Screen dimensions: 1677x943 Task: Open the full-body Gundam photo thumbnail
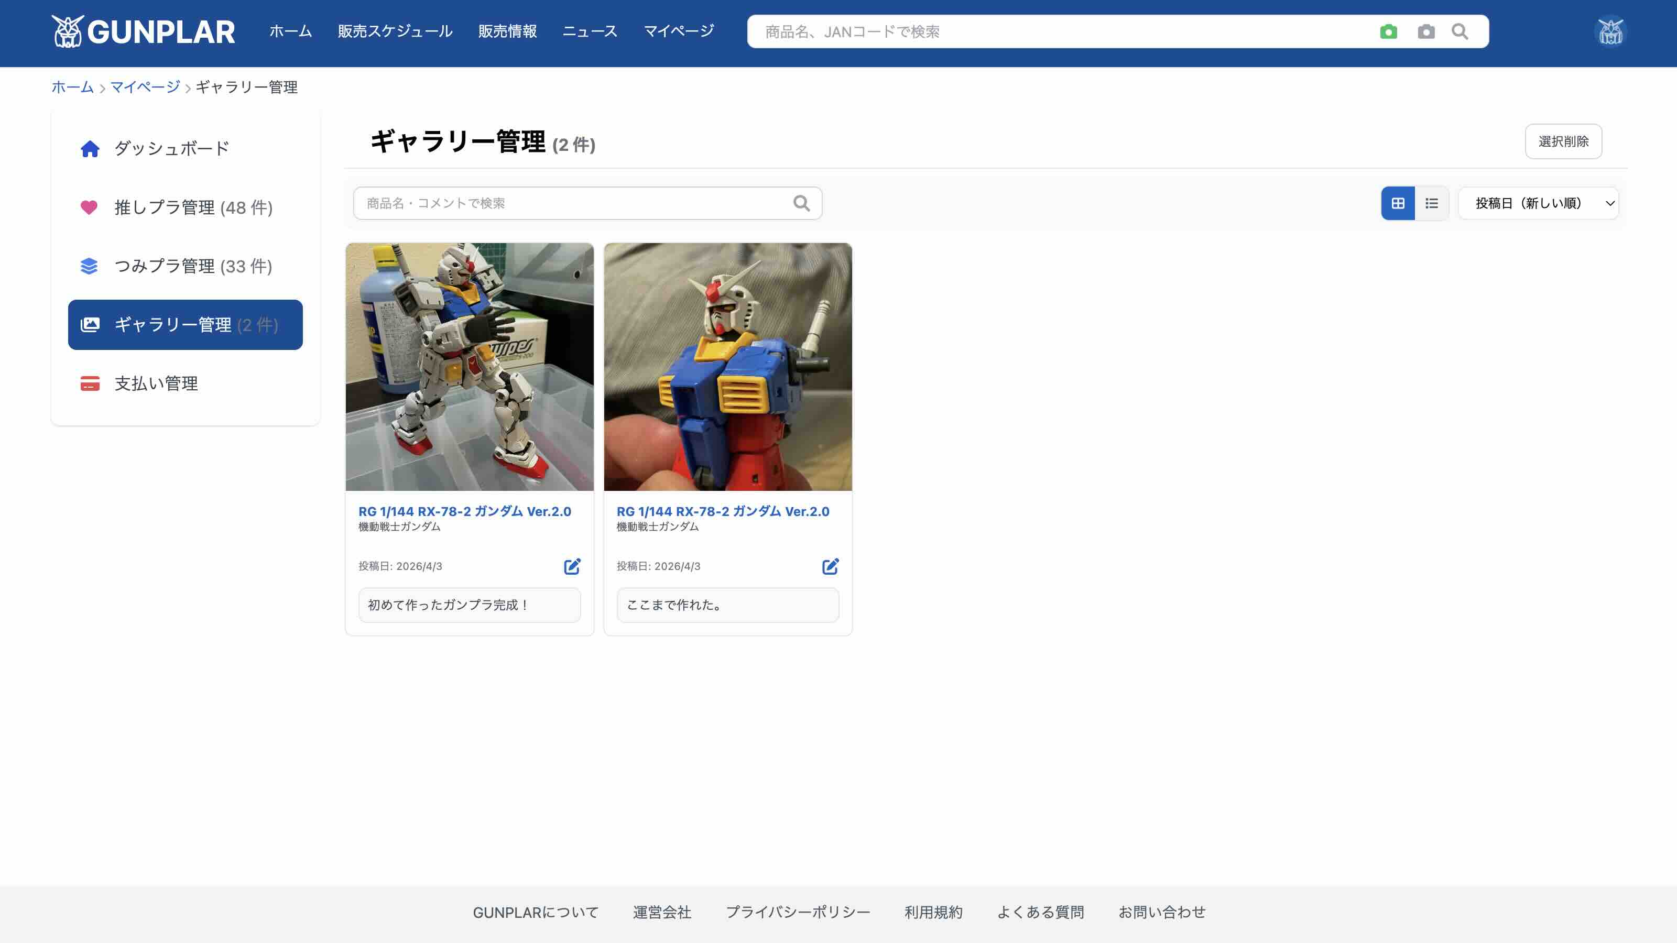pos(470,367)
